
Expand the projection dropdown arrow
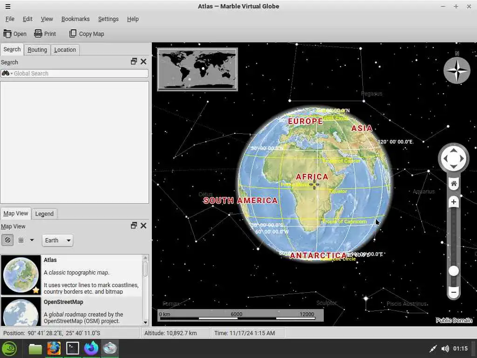tap(32, 240)
